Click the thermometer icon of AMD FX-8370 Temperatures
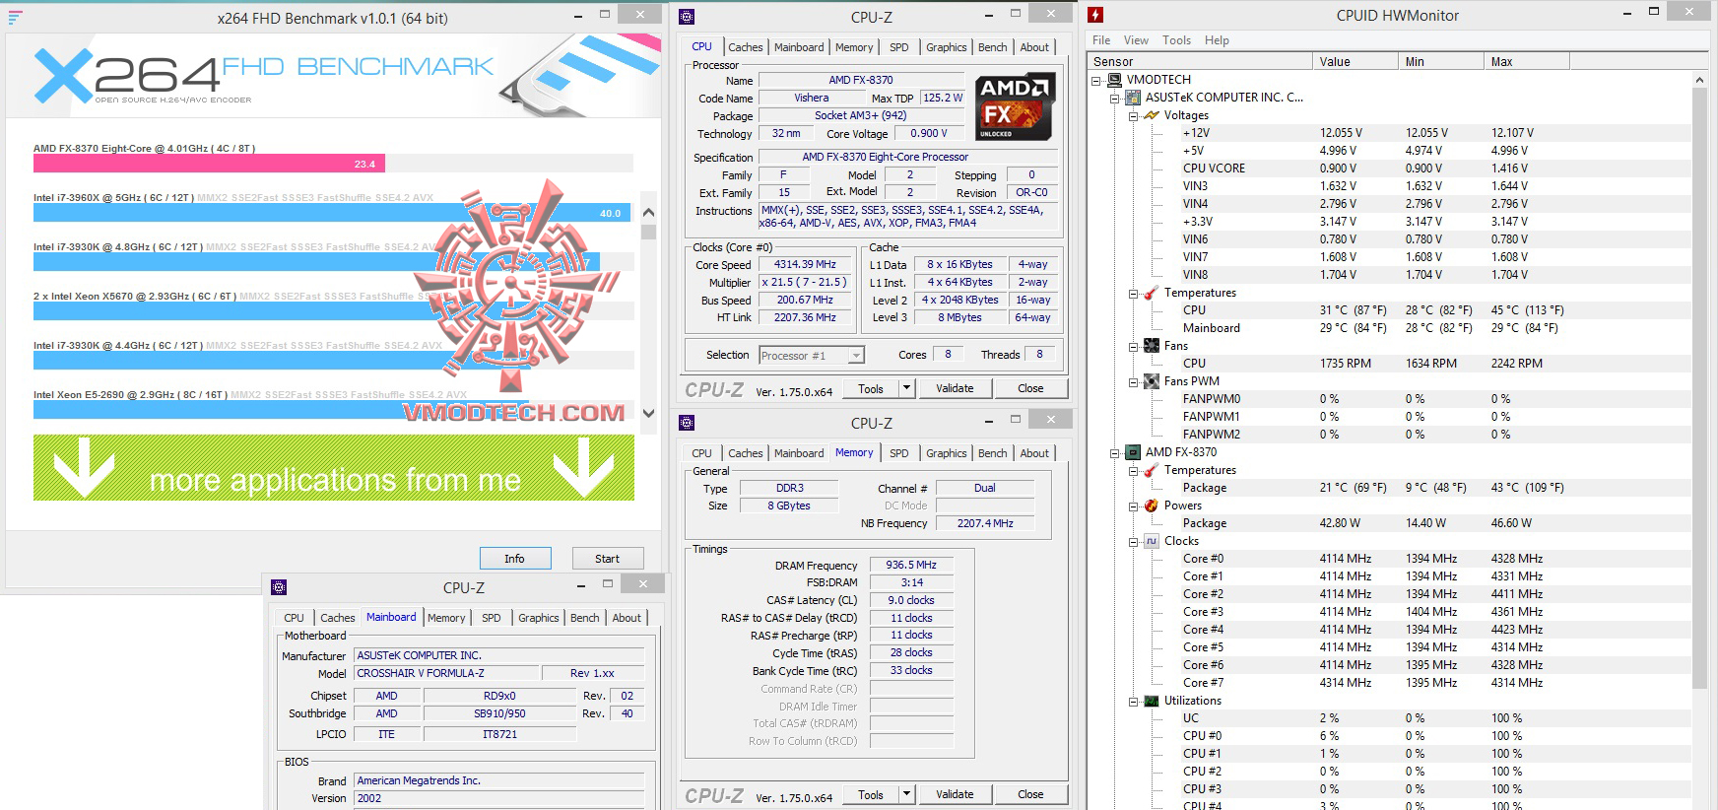Viewport: 1718px width, 810px height. [1151, 470]
